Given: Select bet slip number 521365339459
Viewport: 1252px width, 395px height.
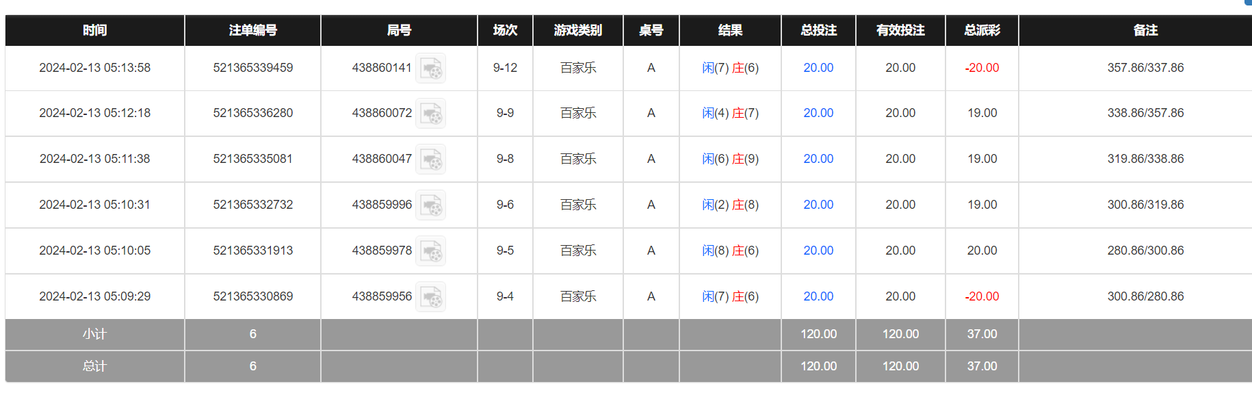Looking at the screenshot, I should click(252, 68).
